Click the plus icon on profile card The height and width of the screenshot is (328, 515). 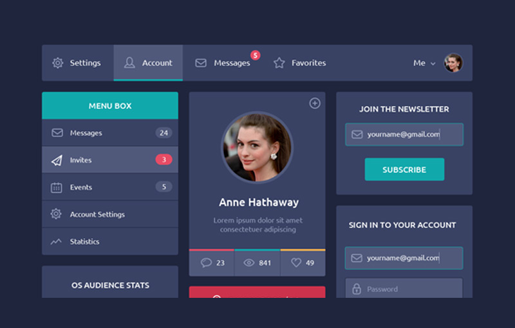pyautogui.click(x=315, y=103)
